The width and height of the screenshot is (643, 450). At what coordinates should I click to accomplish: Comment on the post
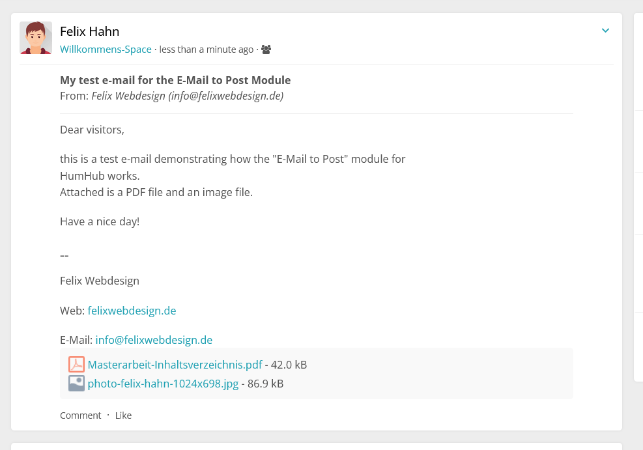[80, 415]
